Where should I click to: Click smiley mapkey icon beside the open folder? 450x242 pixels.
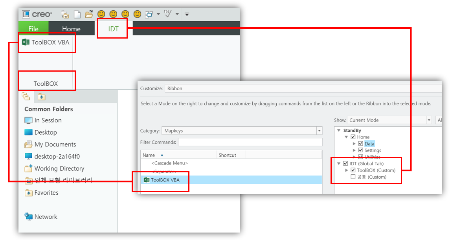tap(101, 14)
